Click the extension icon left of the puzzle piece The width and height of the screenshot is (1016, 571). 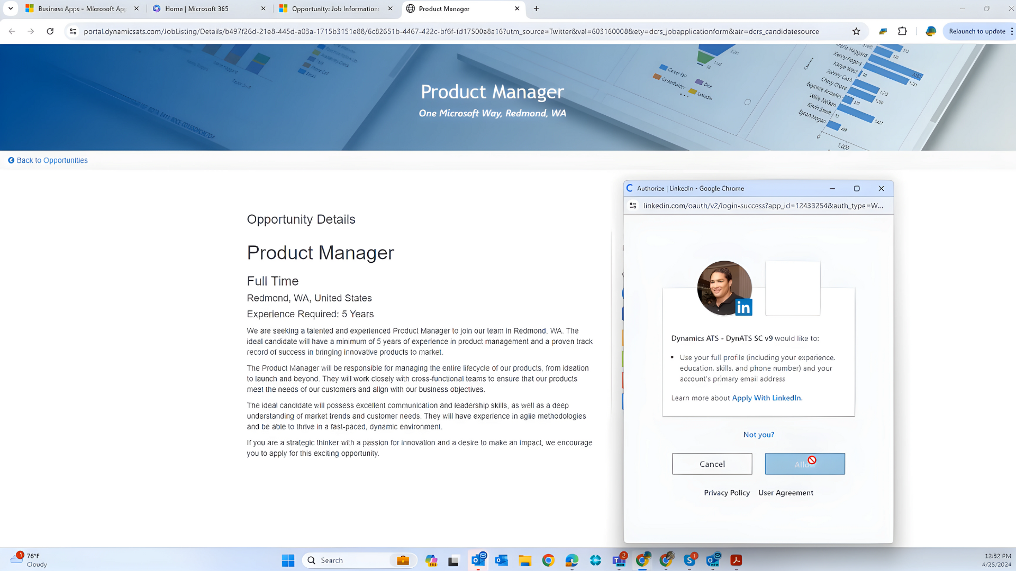(x=883, y=31)
